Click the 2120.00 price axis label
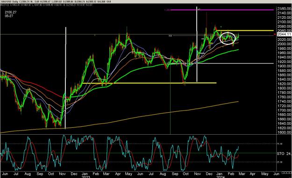 click(x=284, y=17)
